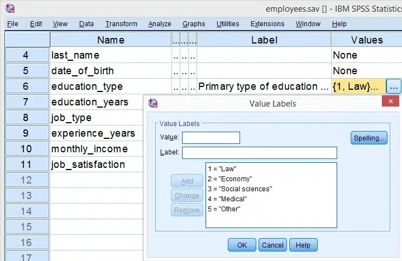The image size is (402, 261).
Task: Click the ellipsis button beside {1, Law}
Action: click(394, 86)
